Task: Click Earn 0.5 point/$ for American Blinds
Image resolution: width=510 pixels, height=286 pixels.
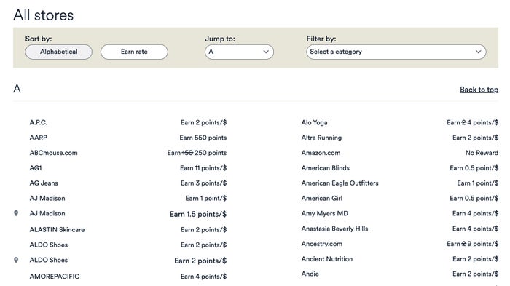Action: (474, 168)
